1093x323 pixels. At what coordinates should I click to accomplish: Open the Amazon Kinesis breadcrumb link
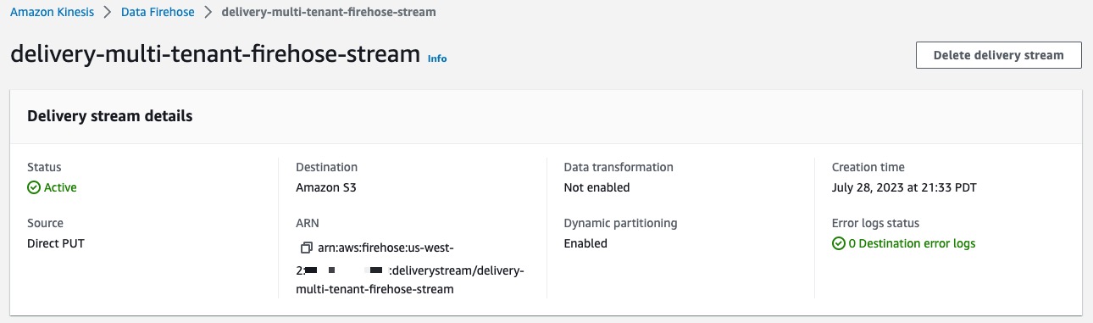pyautogui.click(x=53, y=13)
